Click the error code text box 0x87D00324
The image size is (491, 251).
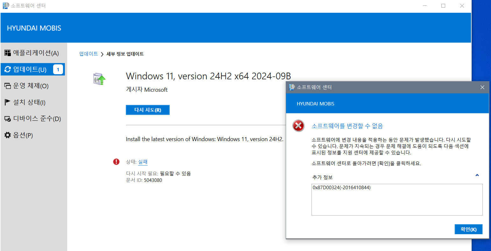point(397,200)
